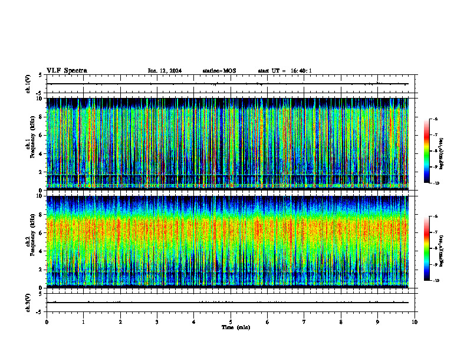The width and height of the screenshot is (467, 361).
Task: Click the '4' tick on ch.1 frequency axis
Action: (x=41, y=154)
